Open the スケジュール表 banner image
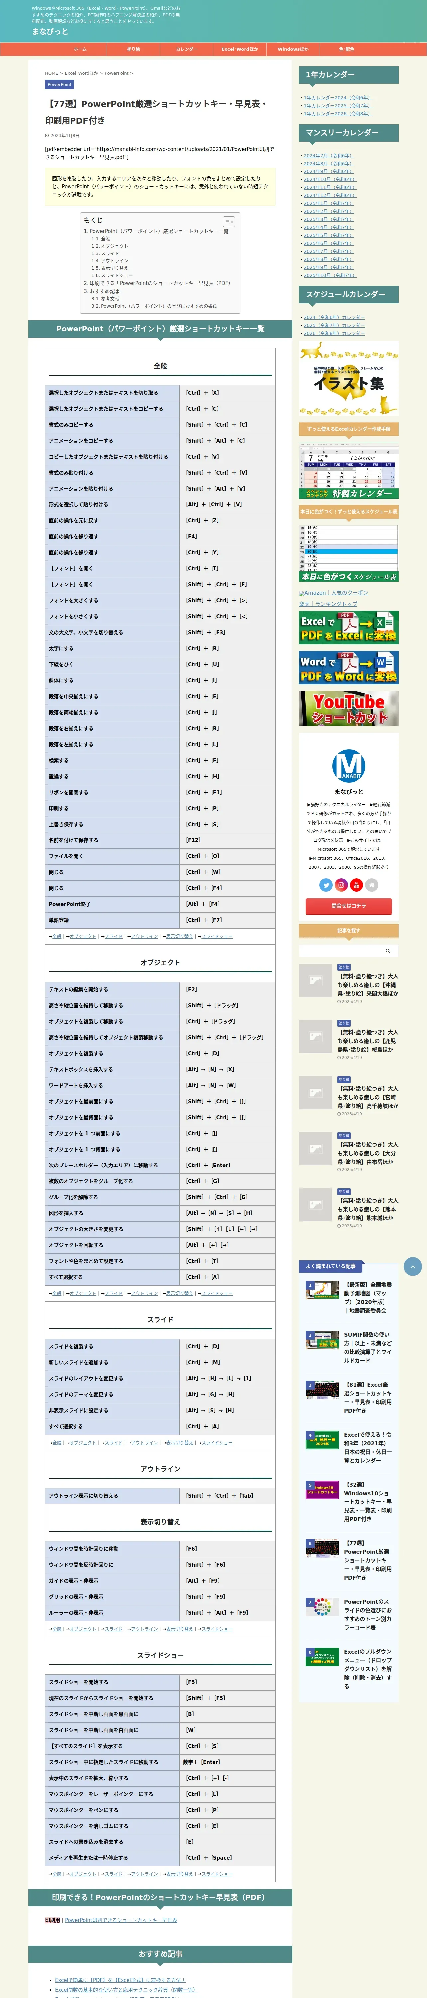The image size is (427, 1998). pyautogui.click(x=349, y=554)
